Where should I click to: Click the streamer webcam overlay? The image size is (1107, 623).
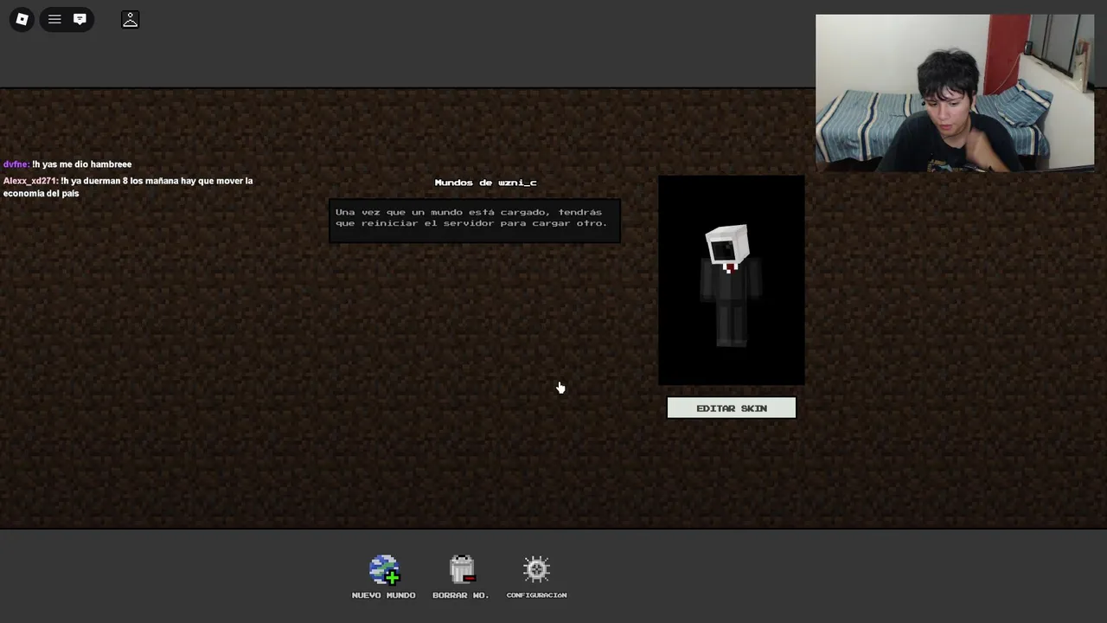coord(955,92)
